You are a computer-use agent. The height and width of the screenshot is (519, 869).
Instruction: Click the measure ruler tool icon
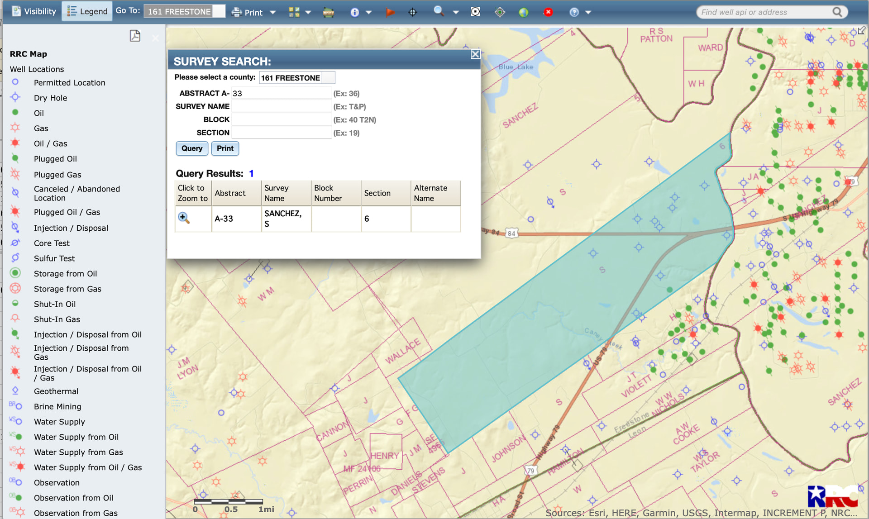pos(329,12)
